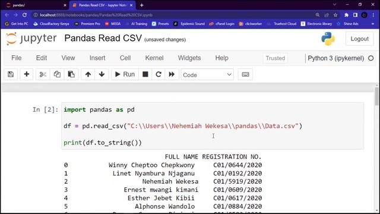Screen dimensions: 380x214
Task: Open the Widgets menu
Action: tap(189, 58)
